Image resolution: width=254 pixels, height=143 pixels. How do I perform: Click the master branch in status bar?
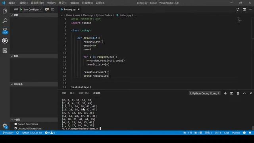8,133
